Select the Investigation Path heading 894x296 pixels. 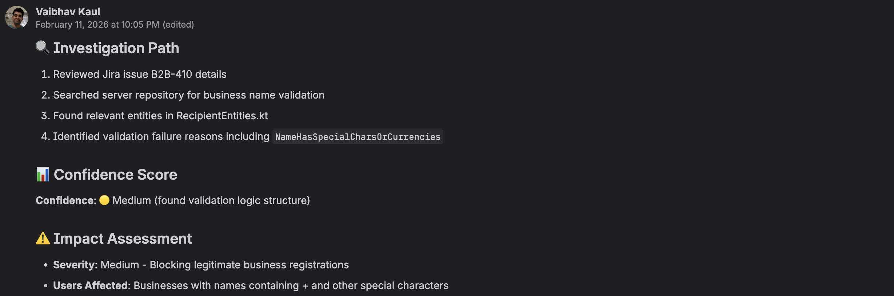pos(116,48)
